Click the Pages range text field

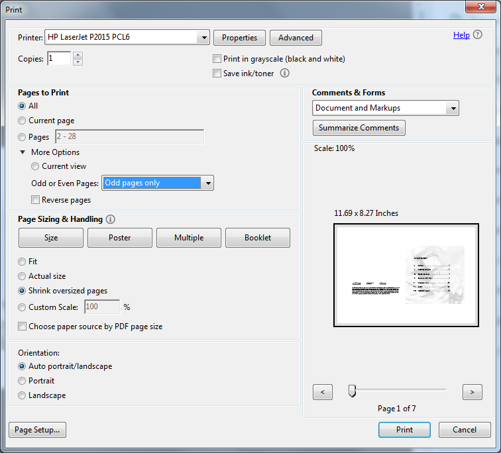(129, 136)
